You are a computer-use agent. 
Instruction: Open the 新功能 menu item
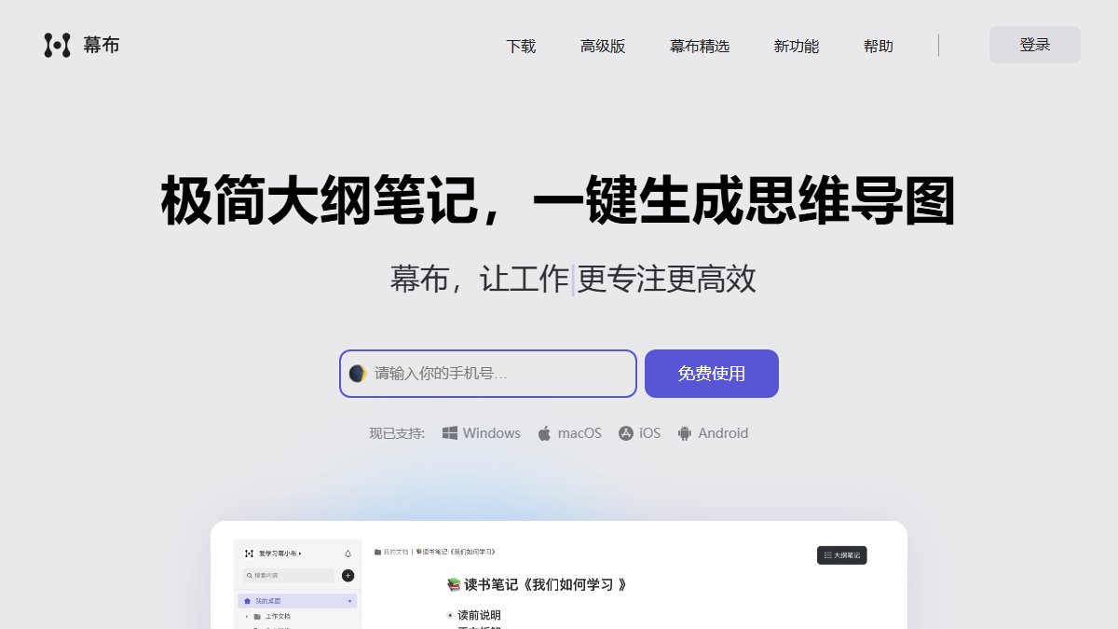click(797, 46)
